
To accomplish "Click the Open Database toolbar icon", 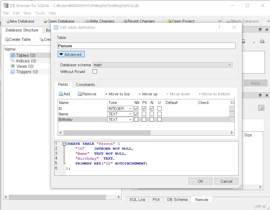I will point(45,21).
